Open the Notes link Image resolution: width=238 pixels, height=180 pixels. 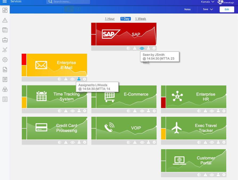click(187, 9)
